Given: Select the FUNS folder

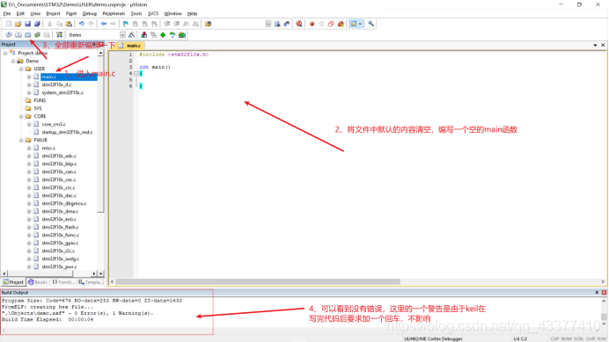Looking at the screenshot, I should [x=40, y=100].
